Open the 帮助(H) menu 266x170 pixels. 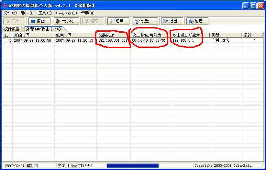coord(88,13)
